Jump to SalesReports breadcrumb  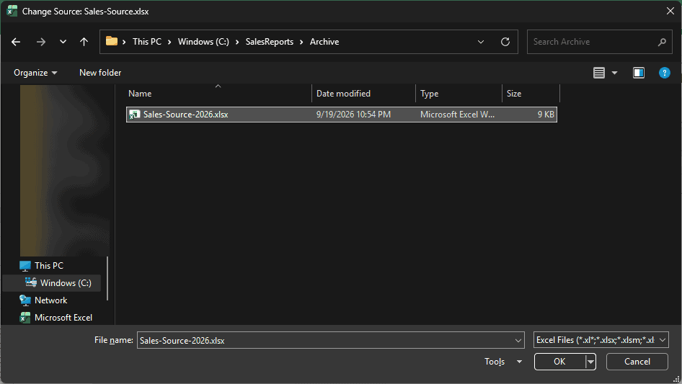(x=269, y=42)
